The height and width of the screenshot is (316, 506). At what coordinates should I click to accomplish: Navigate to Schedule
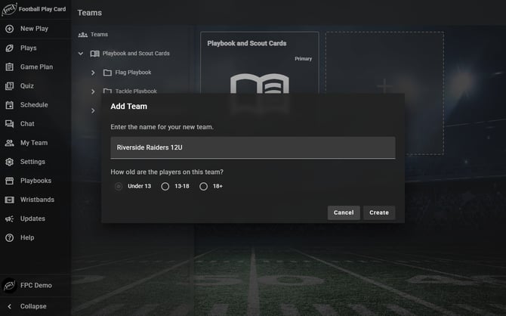[34, 105]
